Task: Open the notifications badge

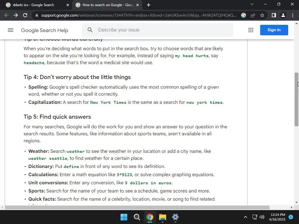Action: pos(291,217)
